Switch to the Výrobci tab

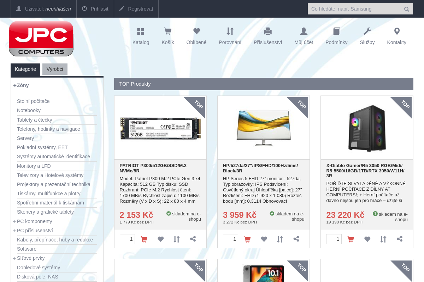(55, 69)
